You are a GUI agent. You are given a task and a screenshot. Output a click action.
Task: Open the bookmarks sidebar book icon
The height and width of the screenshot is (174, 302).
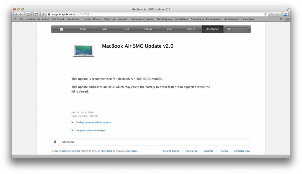pos(16,19)
